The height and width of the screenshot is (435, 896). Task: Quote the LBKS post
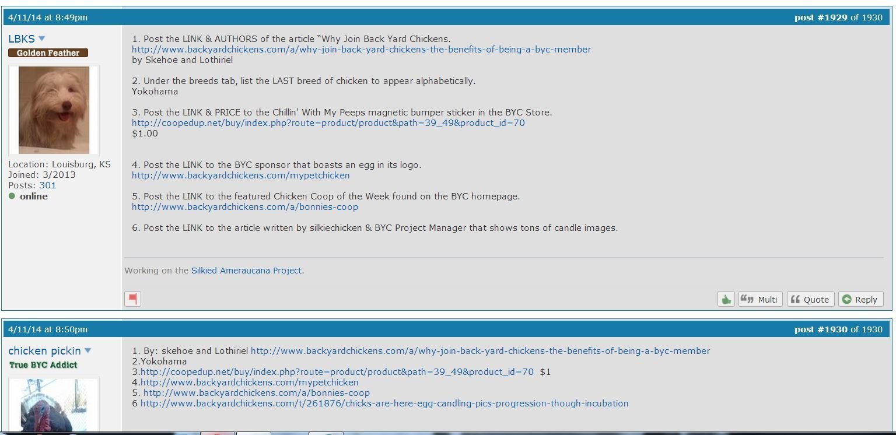810,299
